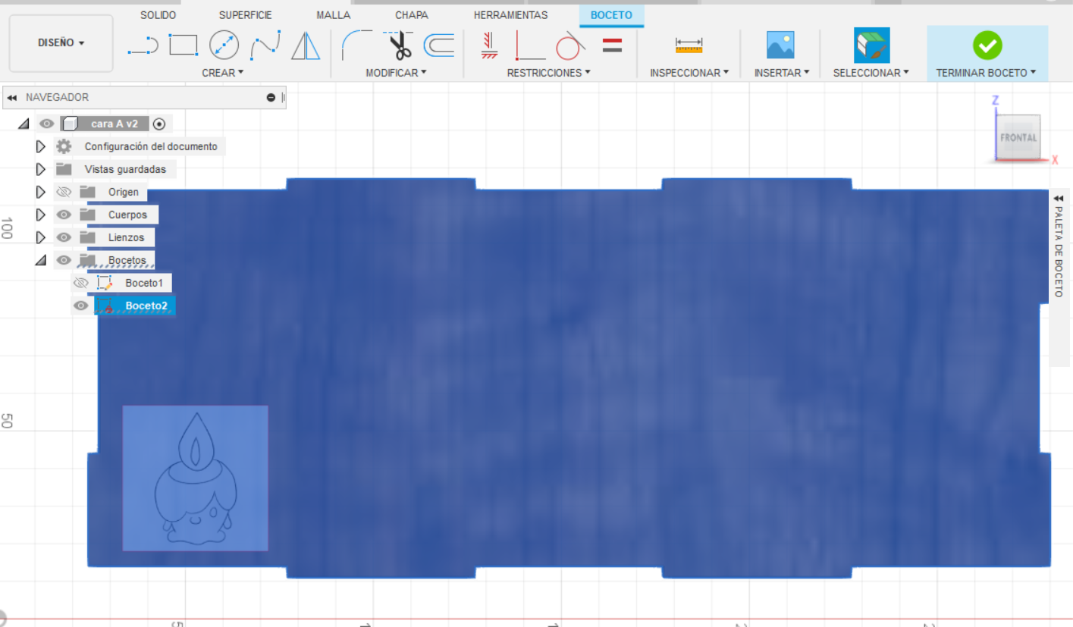Viewport: 1073px width, 627px height.
Task: Open the RESTRICCIONES dropdown menu
Action: pyautogui.click(x=549, y=73)
